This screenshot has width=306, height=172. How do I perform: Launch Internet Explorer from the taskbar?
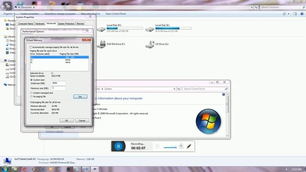(x=42, y=169)
